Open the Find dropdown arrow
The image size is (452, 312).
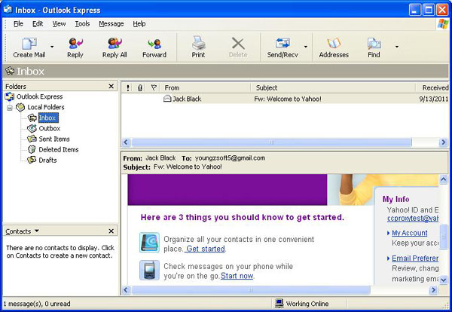tap(397, 47)
